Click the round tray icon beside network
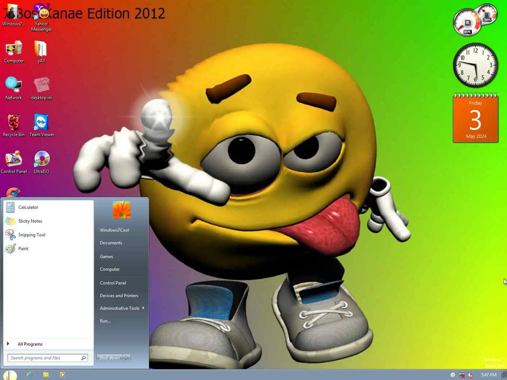This screenshot has width=507, height=380. click(x=453, y=375)
